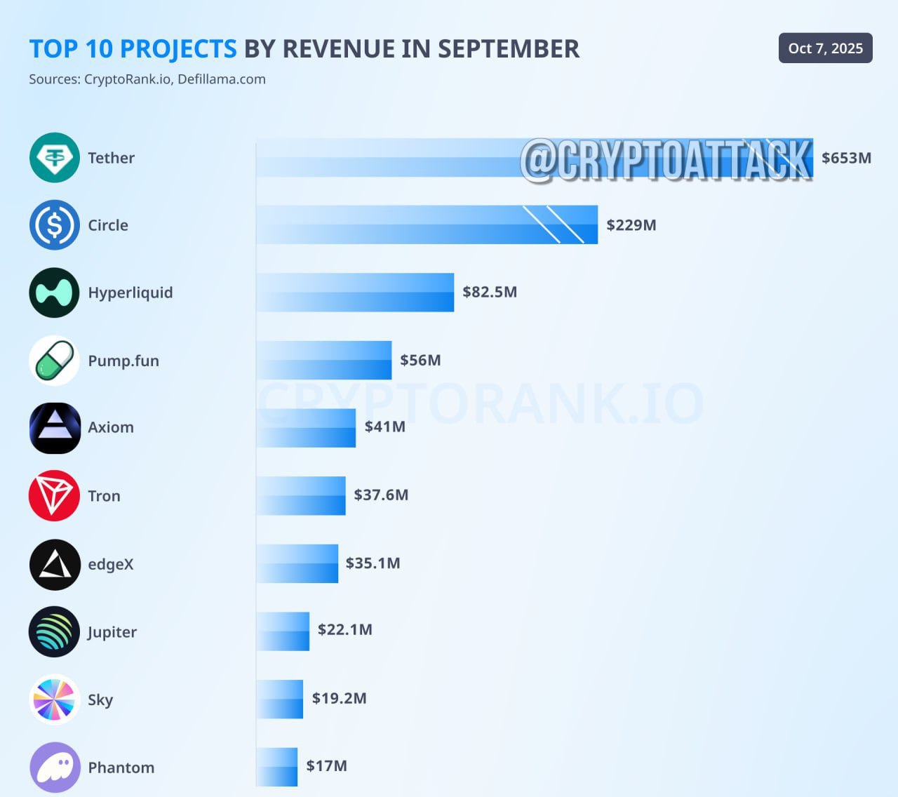Select the Axiom revenue bar

pos(307,428)
